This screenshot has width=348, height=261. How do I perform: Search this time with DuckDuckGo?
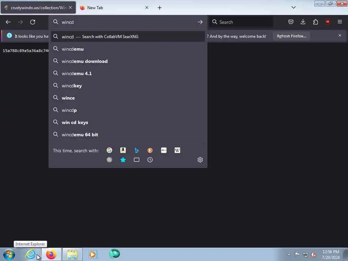coord(150,150)
